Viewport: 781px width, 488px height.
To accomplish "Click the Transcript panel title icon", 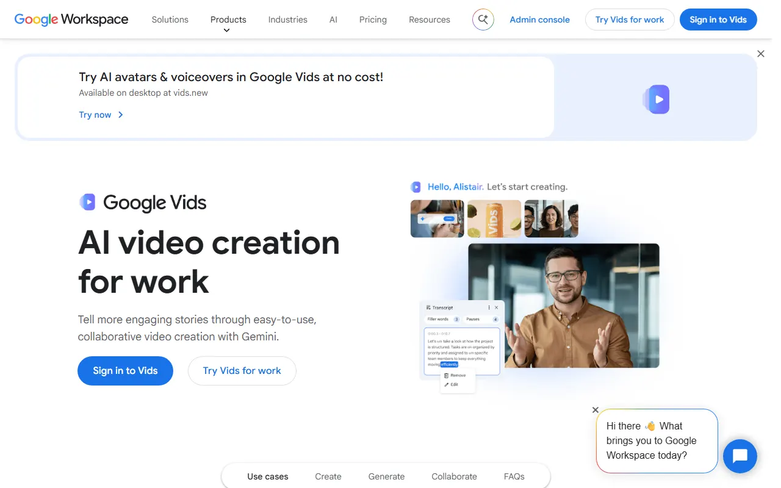I will click(x=428, y=307).
